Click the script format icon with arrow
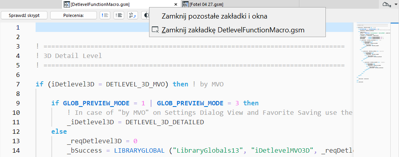 pos(132,15)
